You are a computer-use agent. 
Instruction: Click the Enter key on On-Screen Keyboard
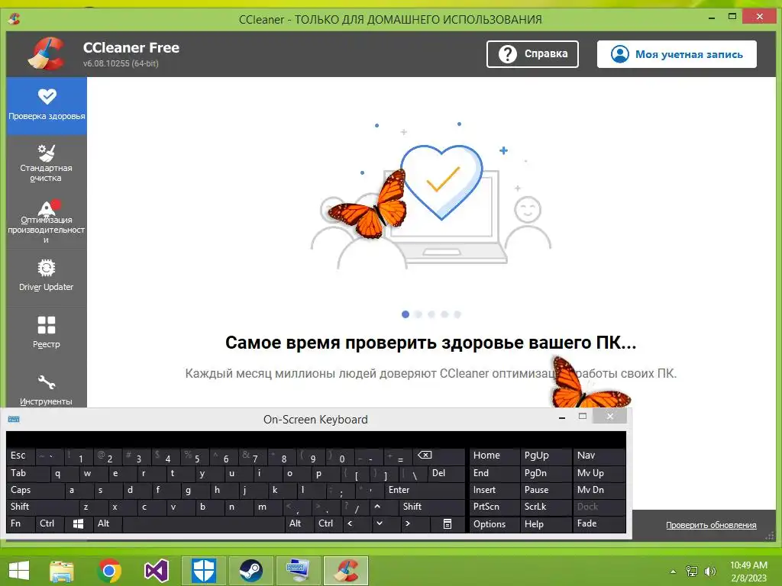424,490
